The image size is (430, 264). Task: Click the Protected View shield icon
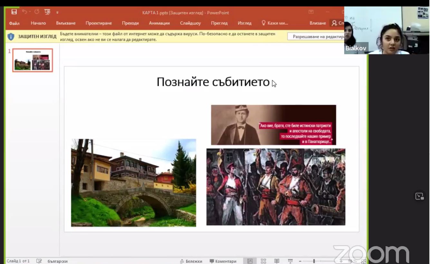pos(11,37)
